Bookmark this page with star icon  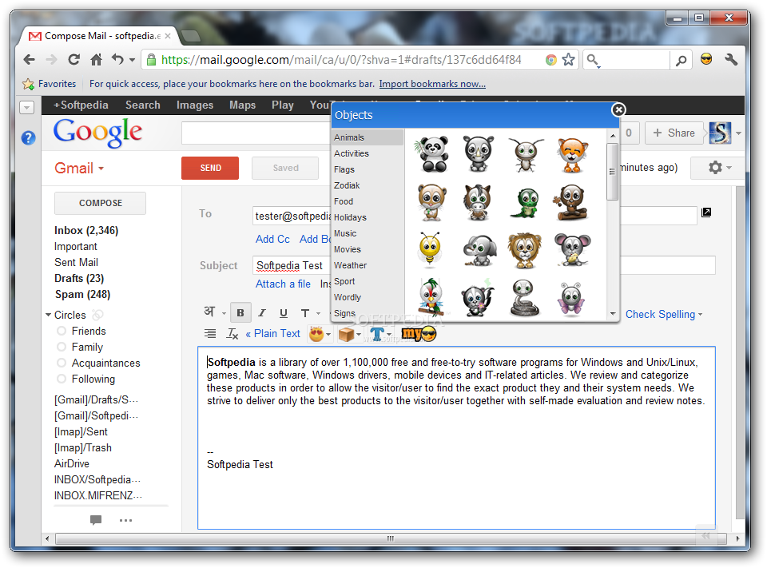(x=568, y=60)
